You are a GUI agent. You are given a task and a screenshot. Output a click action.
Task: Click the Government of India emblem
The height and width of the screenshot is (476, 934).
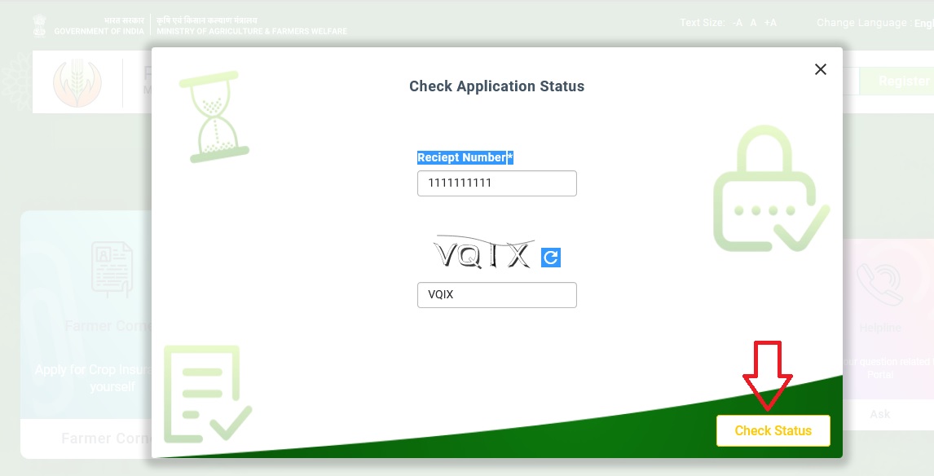pos(39,25)
